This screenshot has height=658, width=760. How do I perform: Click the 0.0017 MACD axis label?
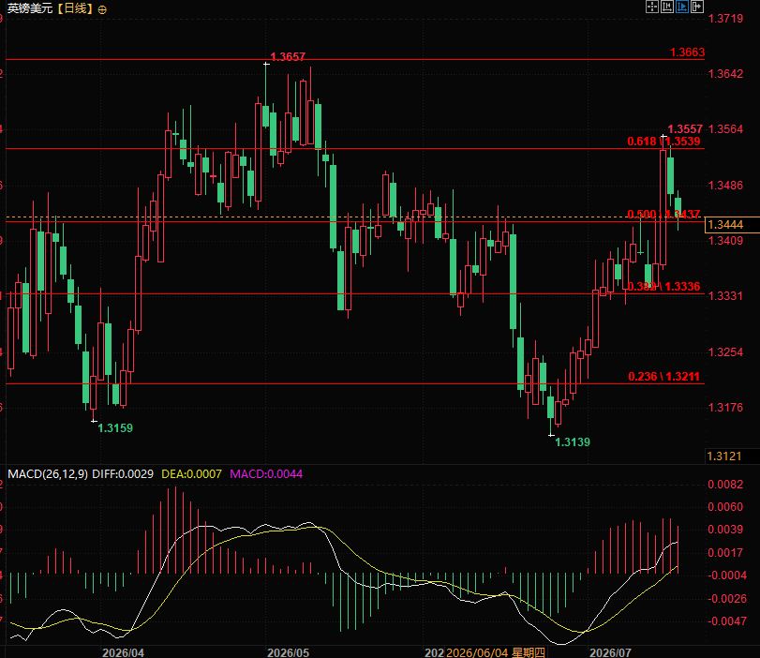tap(725, 552)
